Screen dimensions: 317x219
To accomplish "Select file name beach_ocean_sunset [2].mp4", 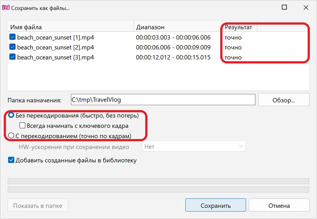I will (x=55, y=47).
